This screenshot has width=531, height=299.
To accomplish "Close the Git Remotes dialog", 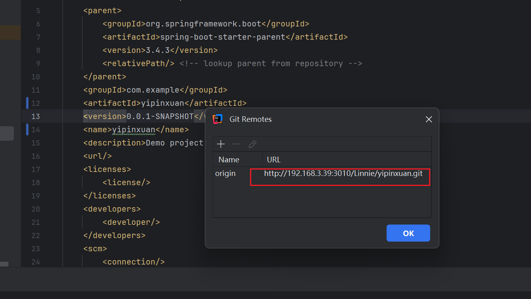I will (x=429, y=119).
